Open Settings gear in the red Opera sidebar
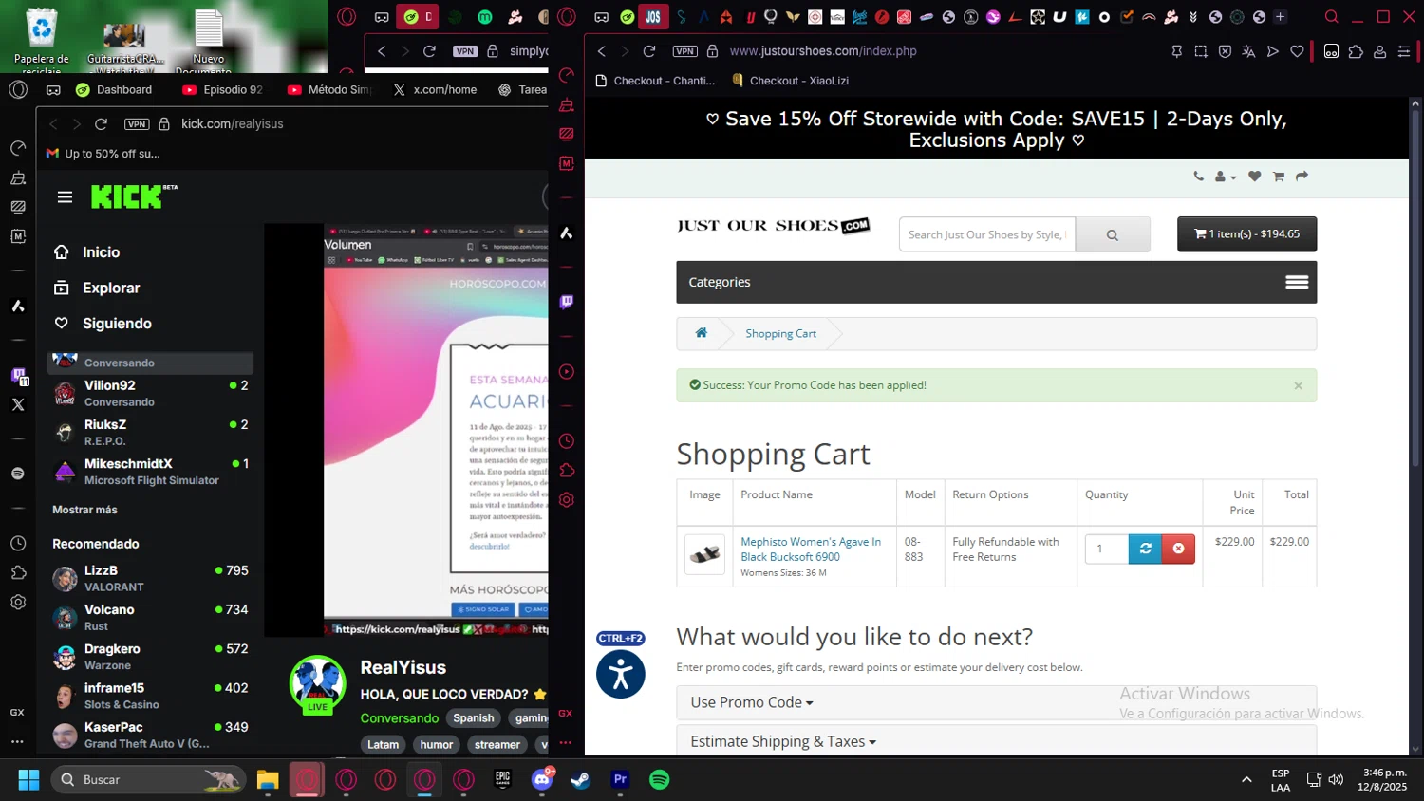The width and height of the screenshot is (1424, 801). pyautogui.click(x=567, y=500)
